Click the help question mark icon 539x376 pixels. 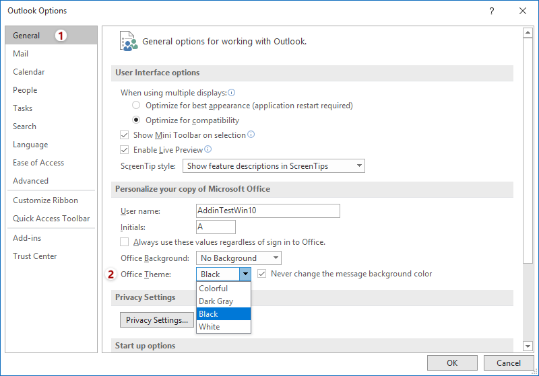492,11
